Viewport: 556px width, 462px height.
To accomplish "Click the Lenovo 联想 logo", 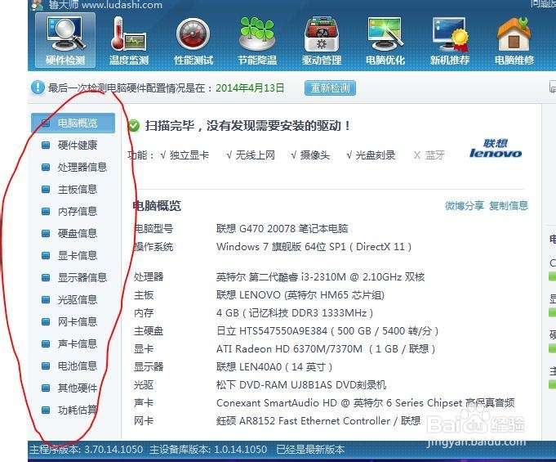I will 496,149.
